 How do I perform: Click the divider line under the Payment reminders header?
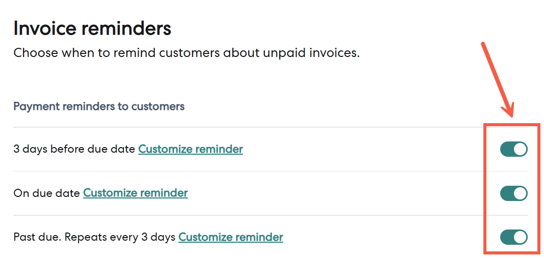point(244,127)
